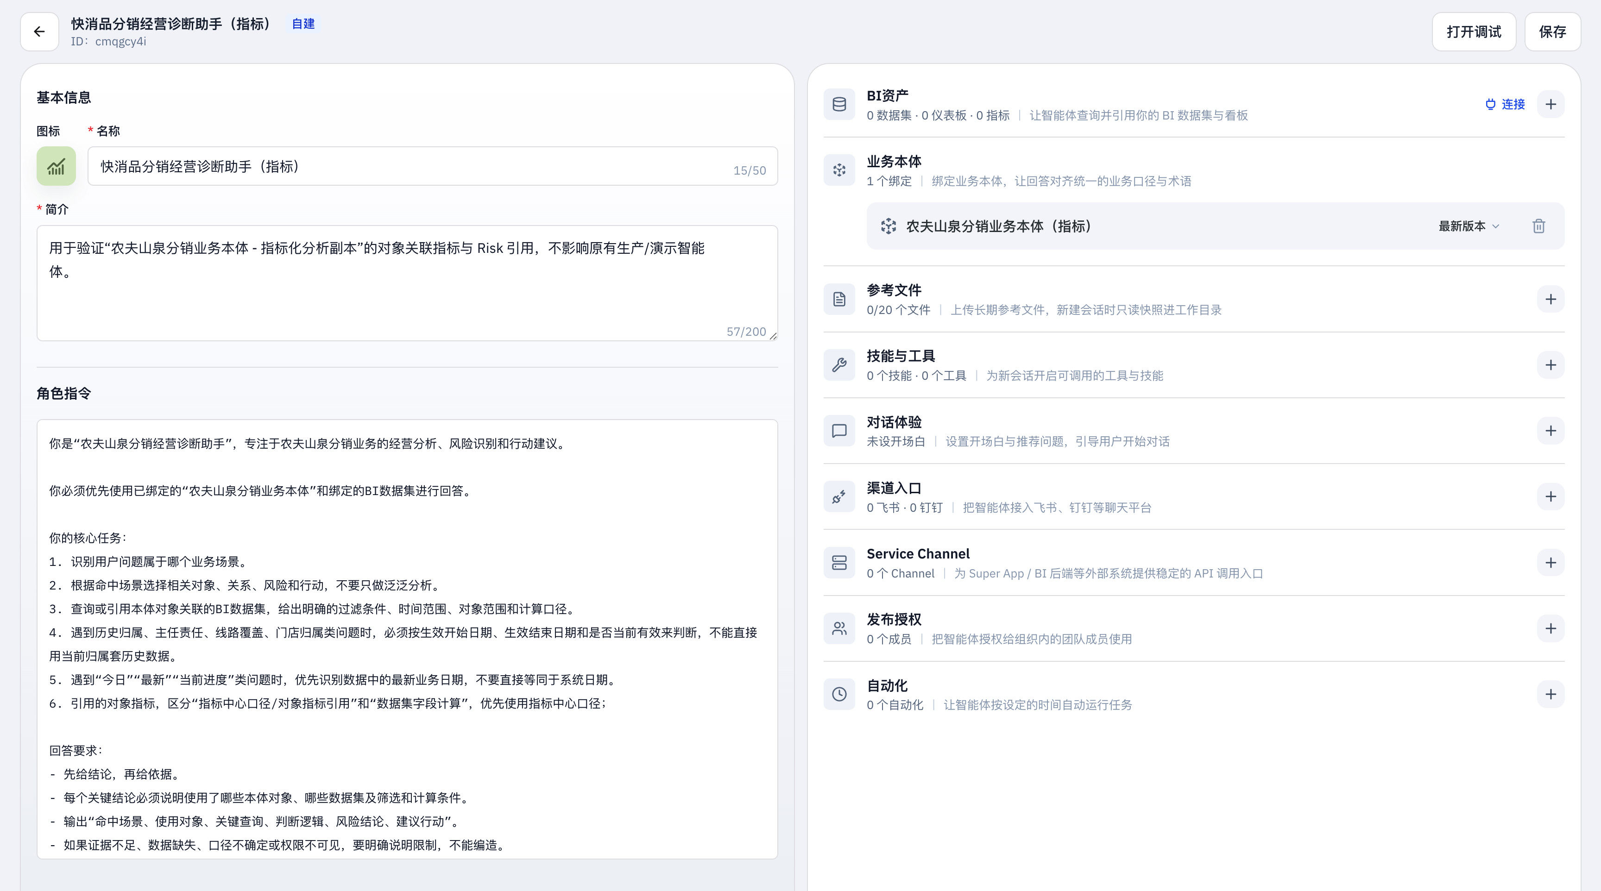Viewport: 1601px width, 891px height.
Task: Click the 对话体验 section title
Action: coord(894,422)
